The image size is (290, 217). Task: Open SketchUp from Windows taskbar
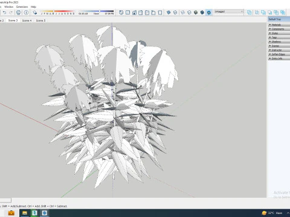[x=45, y=213]
